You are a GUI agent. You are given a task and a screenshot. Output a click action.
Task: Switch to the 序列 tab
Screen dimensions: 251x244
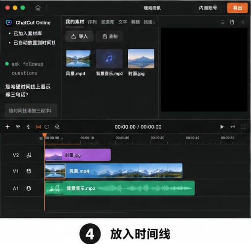92,22
